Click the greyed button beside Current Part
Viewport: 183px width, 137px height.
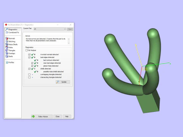[70, 29]
